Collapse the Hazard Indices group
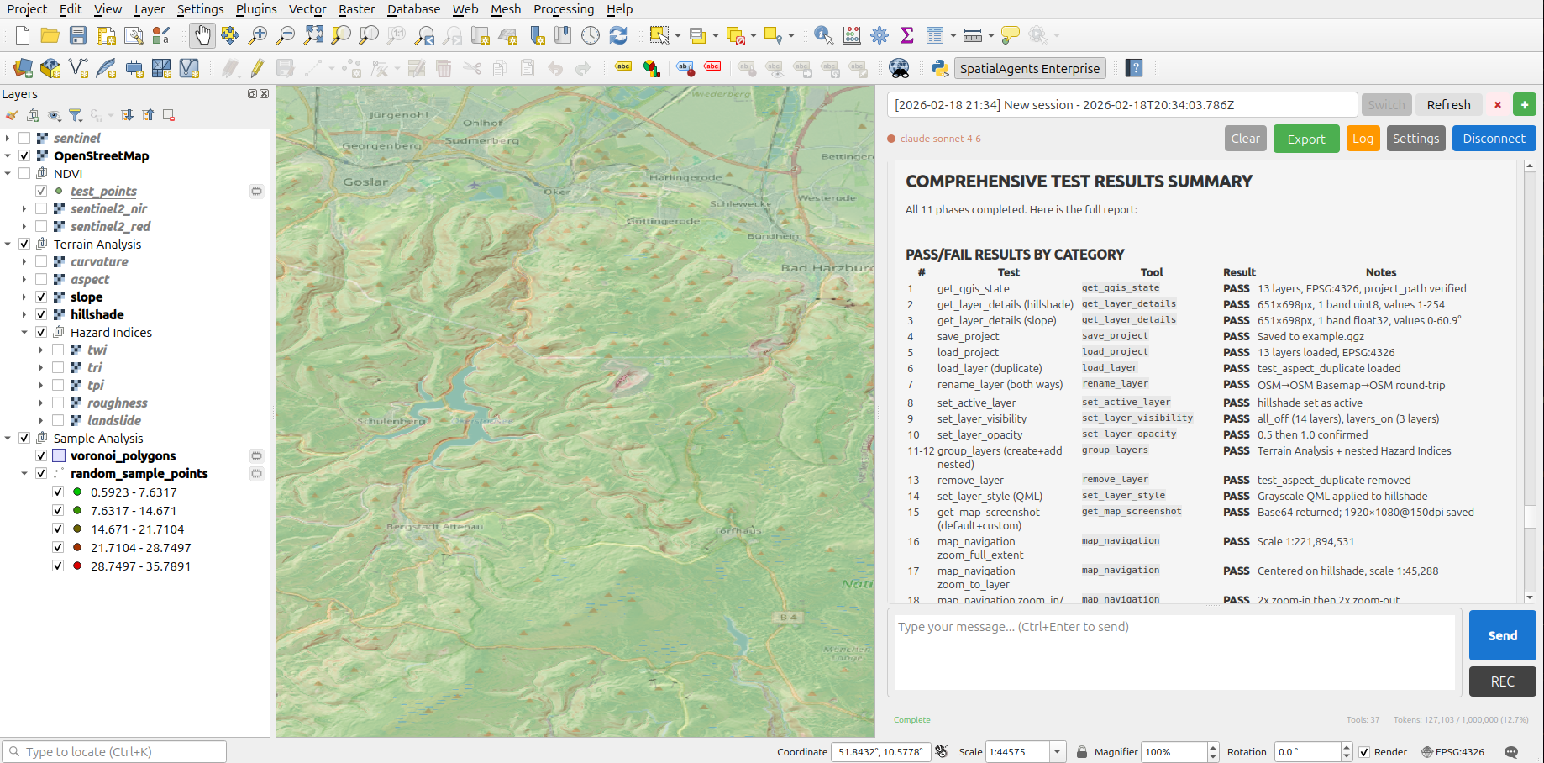This screenshot has width=1544, height=763. point(24,332)
